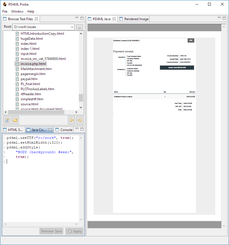Image resolution: width=229 pixels, height=245 pixels.
Task: Select paypal.htm in the file list
Action: [x=29, y=79]
